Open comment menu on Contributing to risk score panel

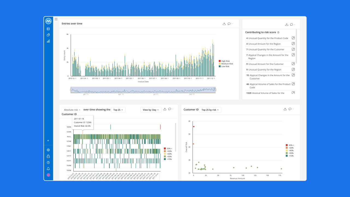(292, 25)
